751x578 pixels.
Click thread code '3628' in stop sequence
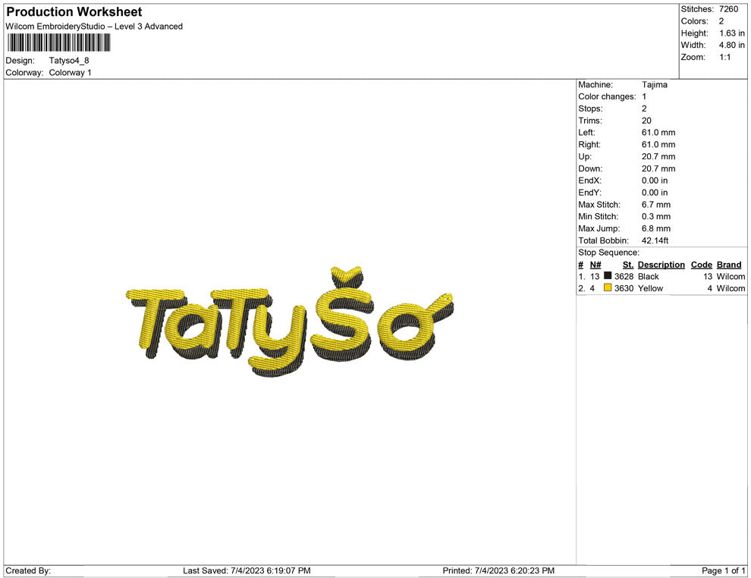(624, 276)
